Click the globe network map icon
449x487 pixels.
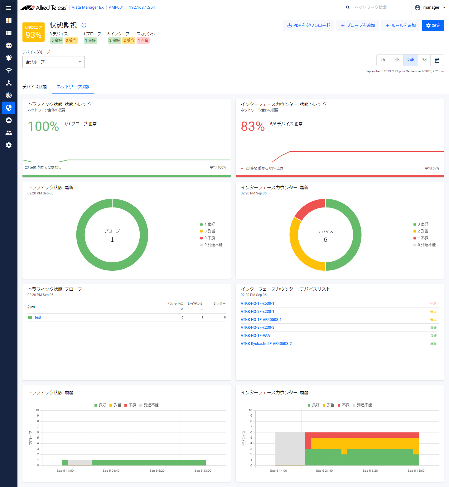pyautogui.click(x=9, y=45)
